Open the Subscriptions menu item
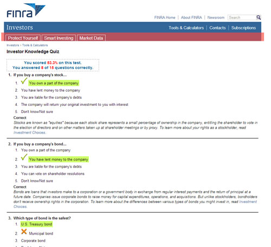Screen dimensions: 271x247 [x=243, y=28]
